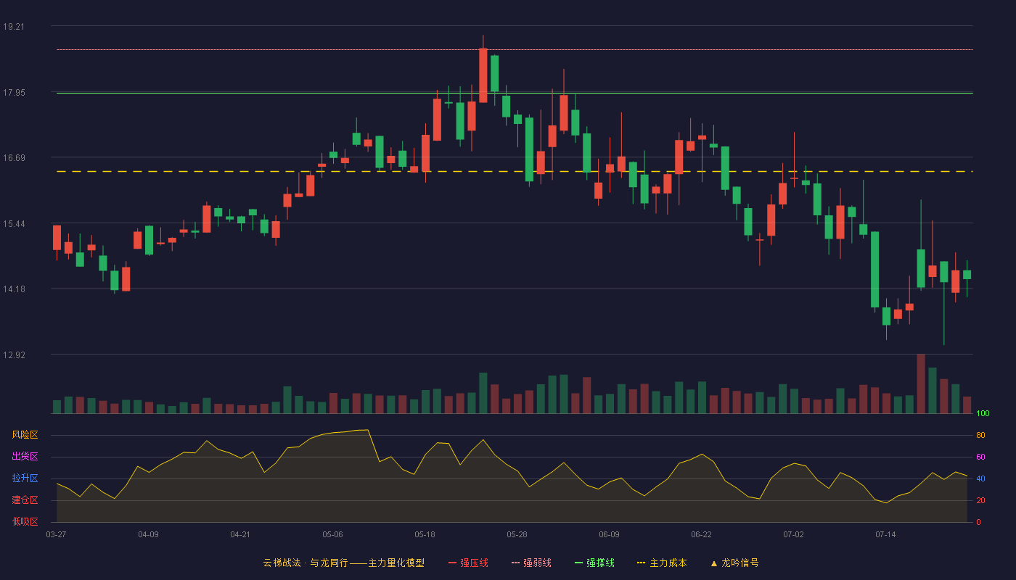The height and width of the screenshot is (580, 1016).
Task: Click the 07-14 date label
Action: tap(885, 534)
